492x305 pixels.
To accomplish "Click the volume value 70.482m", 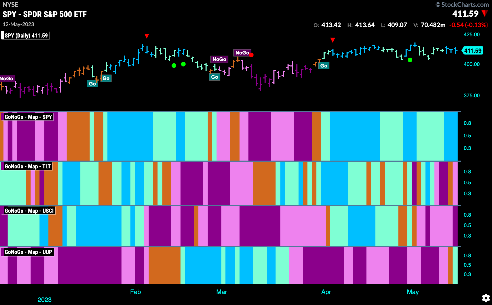I will click(433, 25).
